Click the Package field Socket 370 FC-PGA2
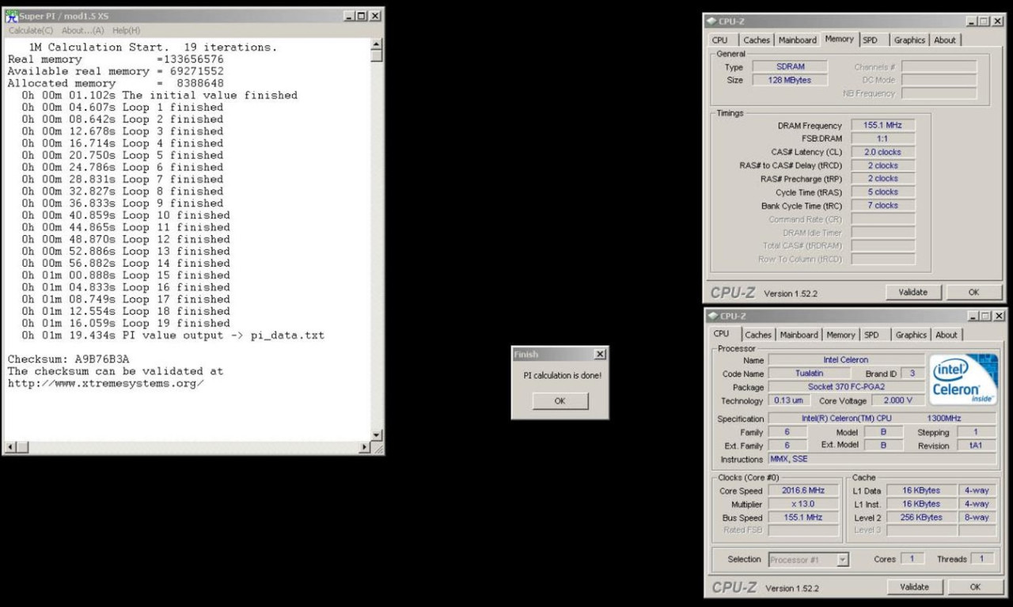The height and width of the screenshot is (607, 1013). pos(846,387)
